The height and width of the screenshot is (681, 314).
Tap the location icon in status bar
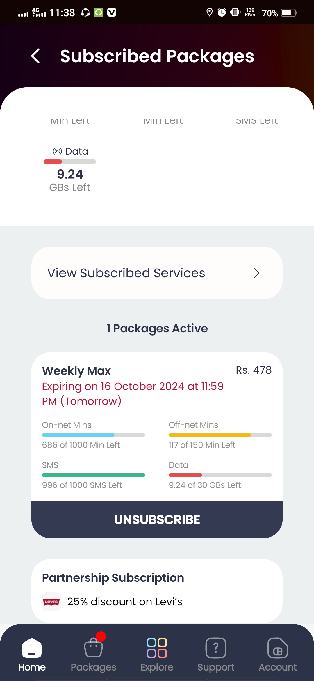[x=209, y=13]
